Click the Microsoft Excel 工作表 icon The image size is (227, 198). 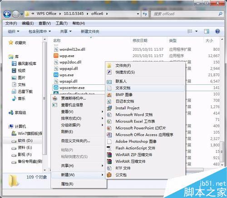pyautogui.click(x=109, y=121)
